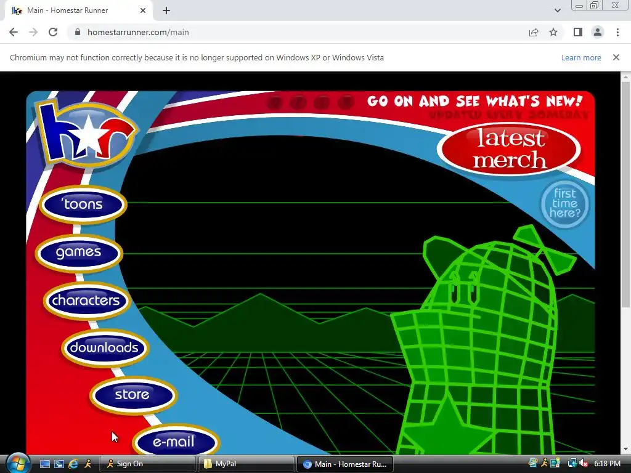View site security lock info

[78, 32]
